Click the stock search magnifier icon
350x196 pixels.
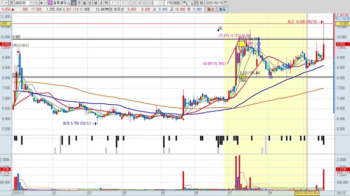coord(36,3)
